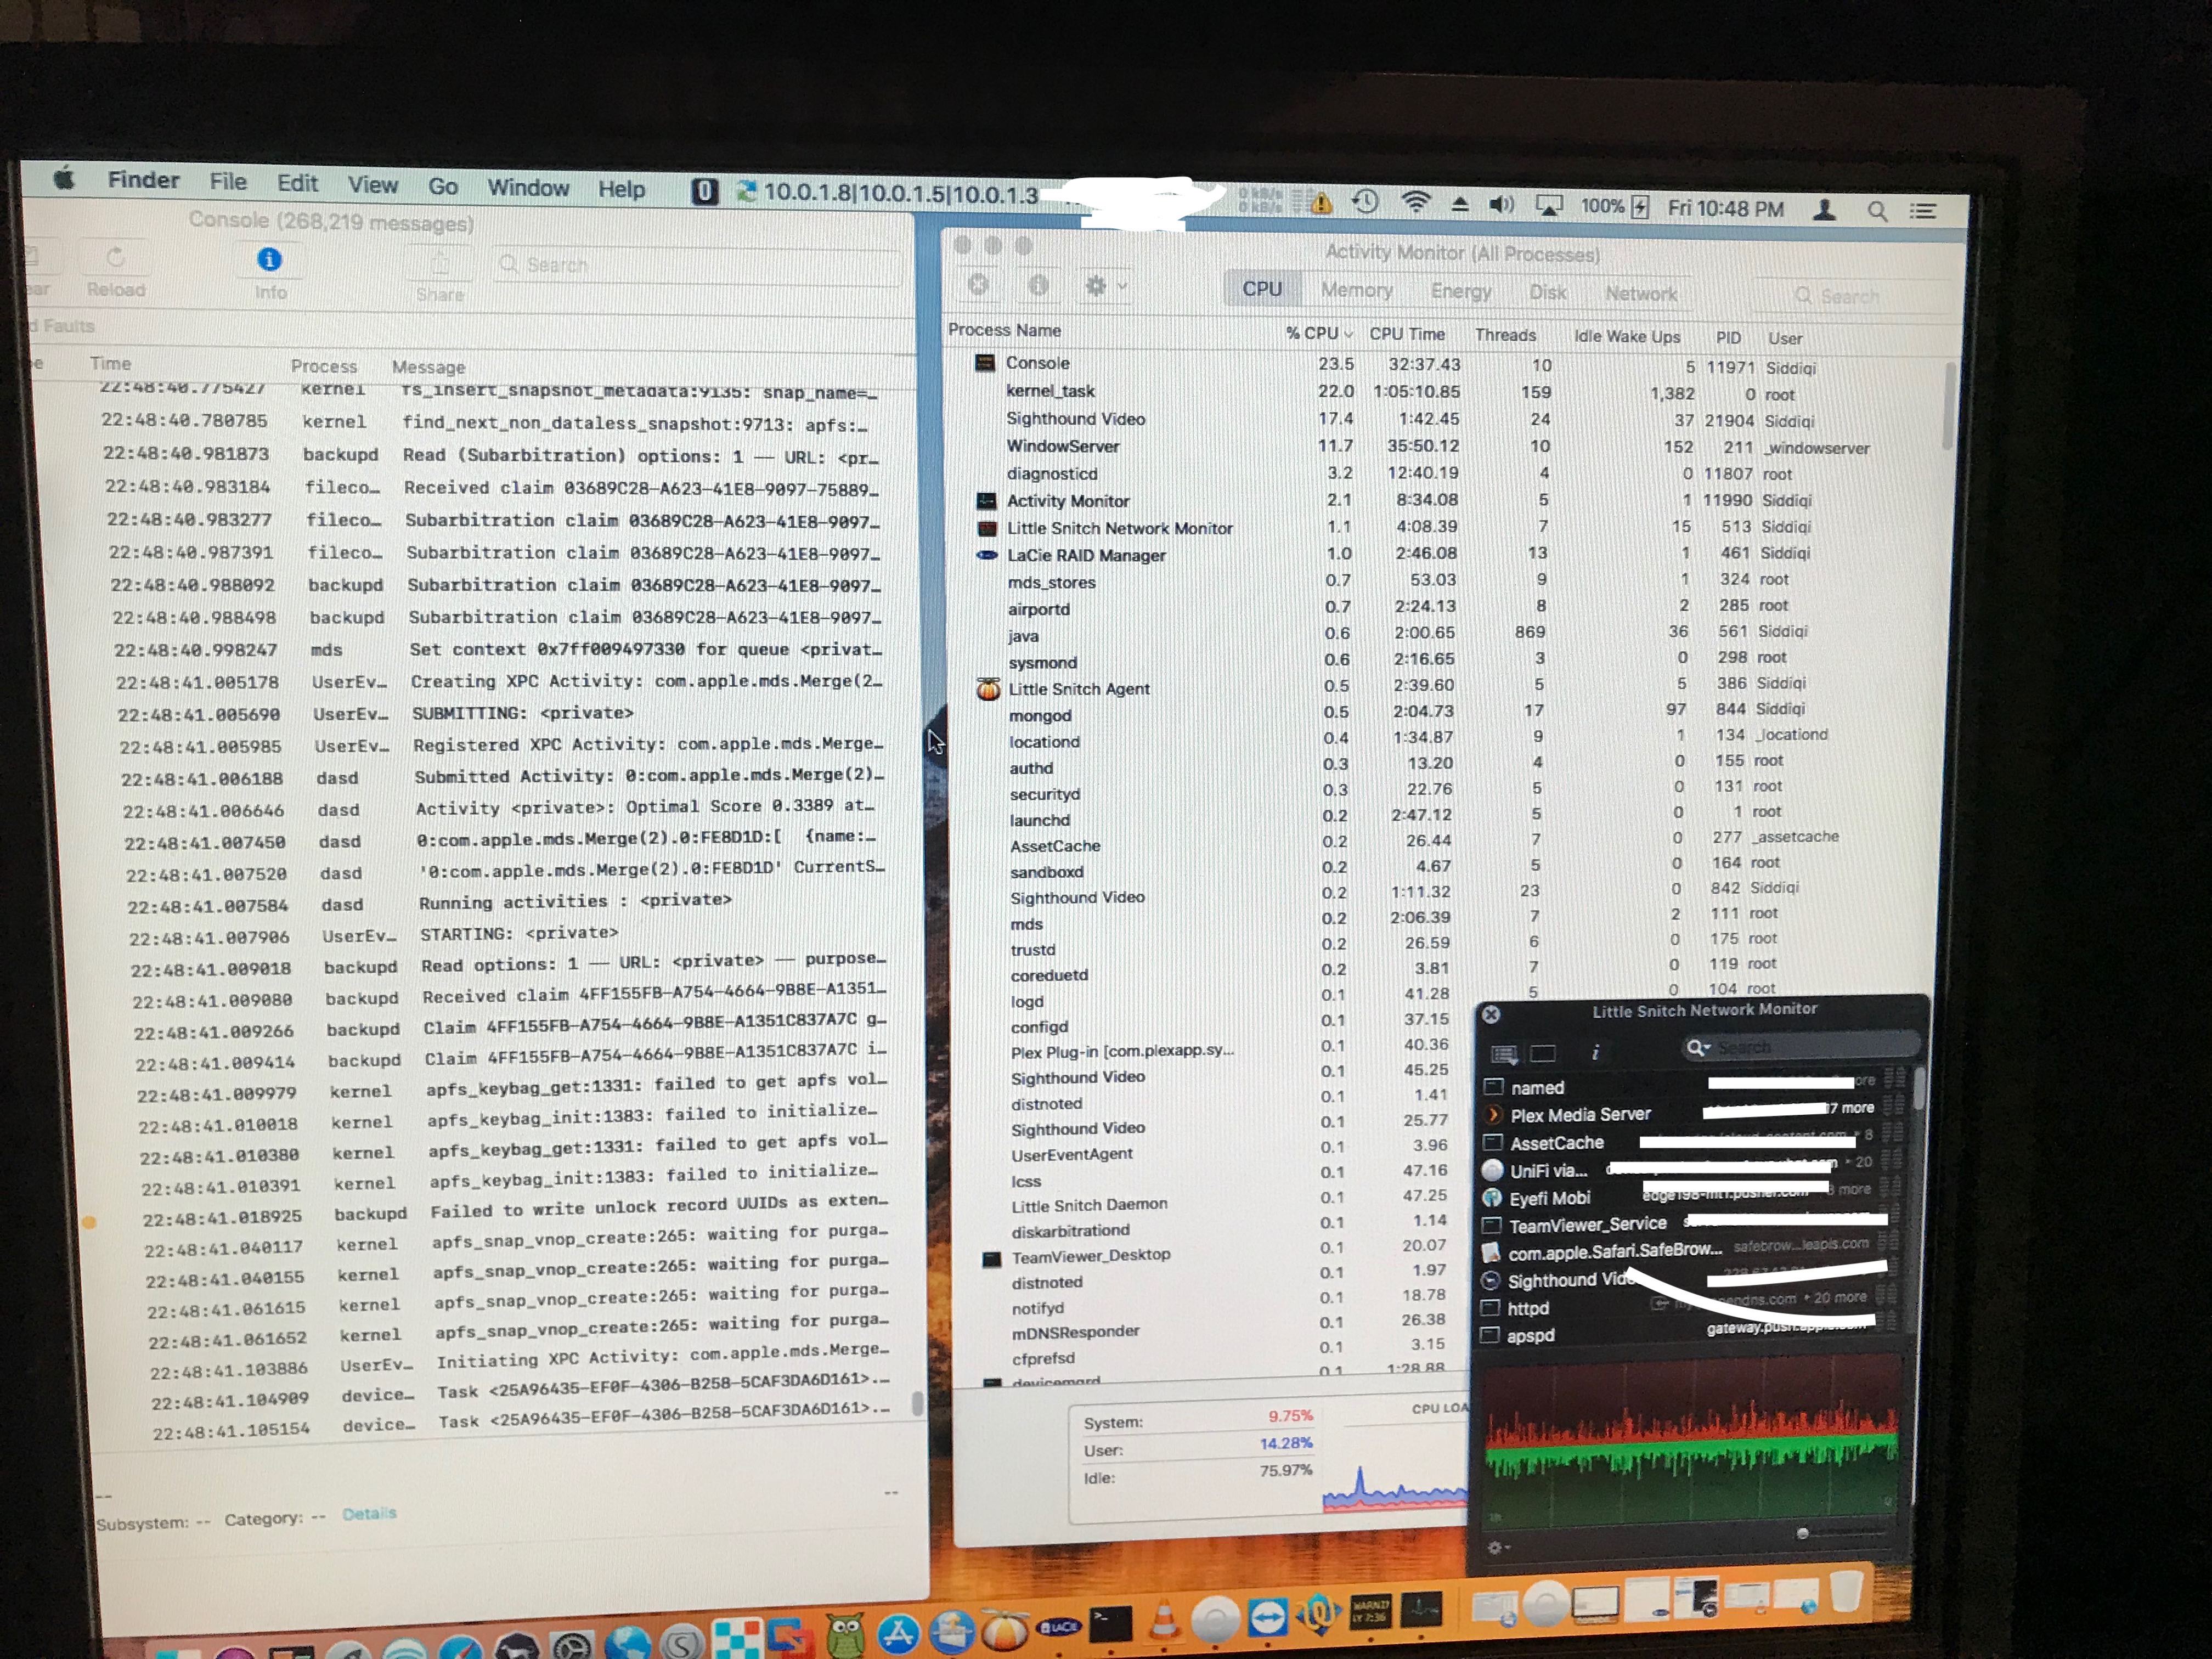The image size is (2212, 1659).
Task: Open the Night Owl icon in Dock
Action: [846, 1636]
